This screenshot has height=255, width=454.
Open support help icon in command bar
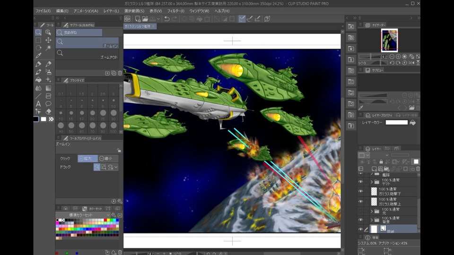point(267,19)
